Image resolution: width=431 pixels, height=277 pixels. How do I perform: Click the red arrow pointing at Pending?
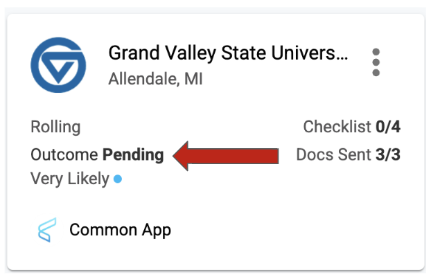pos(229,155)
